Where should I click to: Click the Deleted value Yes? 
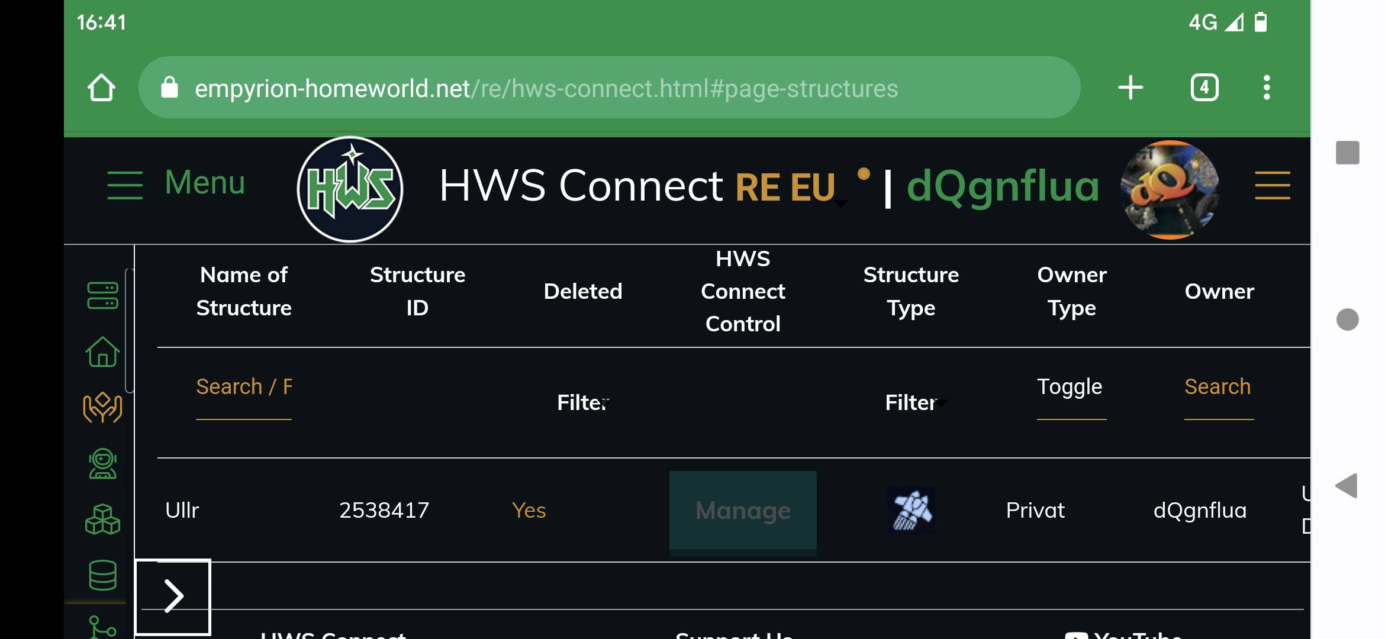[529, 510]
